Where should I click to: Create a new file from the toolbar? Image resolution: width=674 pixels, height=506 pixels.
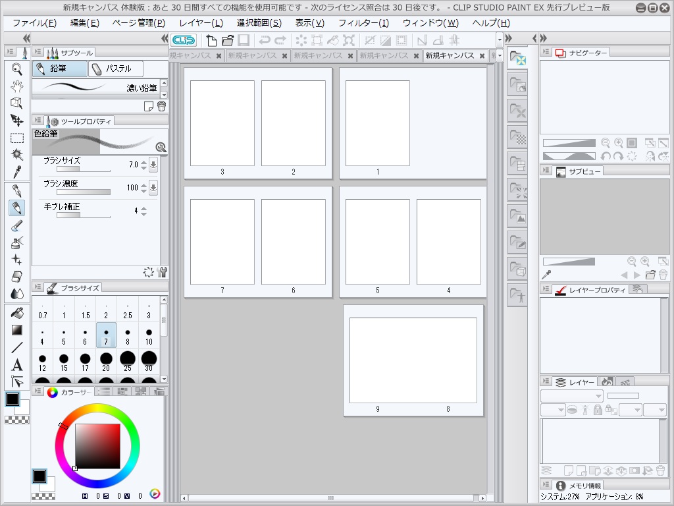(x=211, y=40)
